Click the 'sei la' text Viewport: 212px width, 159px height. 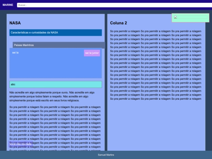coord(15,53)
